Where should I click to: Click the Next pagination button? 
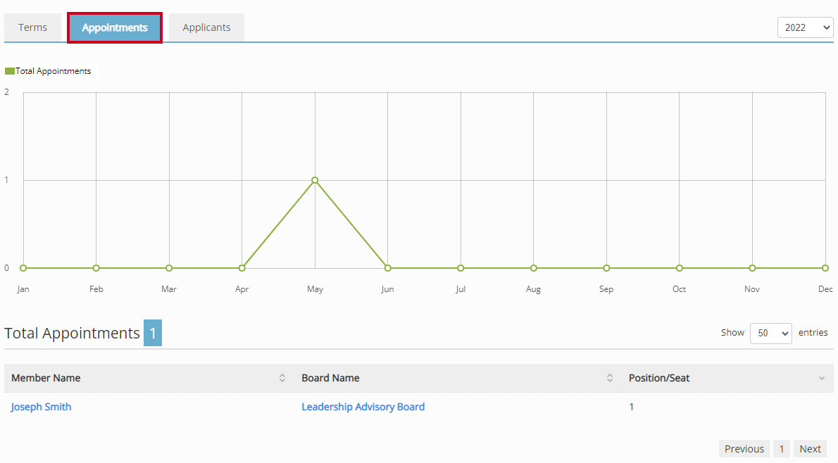click(810, 449)
